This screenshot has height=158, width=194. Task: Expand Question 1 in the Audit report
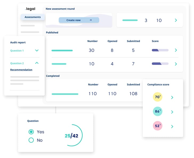(x=37, y=50)
